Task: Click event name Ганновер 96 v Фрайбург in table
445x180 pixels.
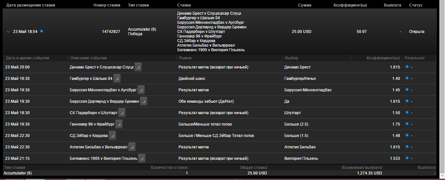Action: tap(92, 124)
